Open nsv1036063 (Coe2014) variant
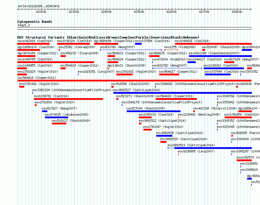The image size is (260, 205). (221, 65)
